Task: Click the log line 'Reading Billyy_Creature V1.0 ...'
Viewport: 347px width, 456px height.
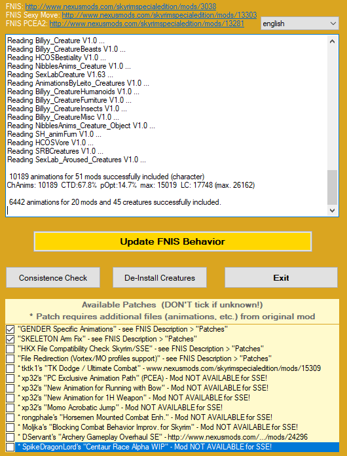Action: (56, 41)
